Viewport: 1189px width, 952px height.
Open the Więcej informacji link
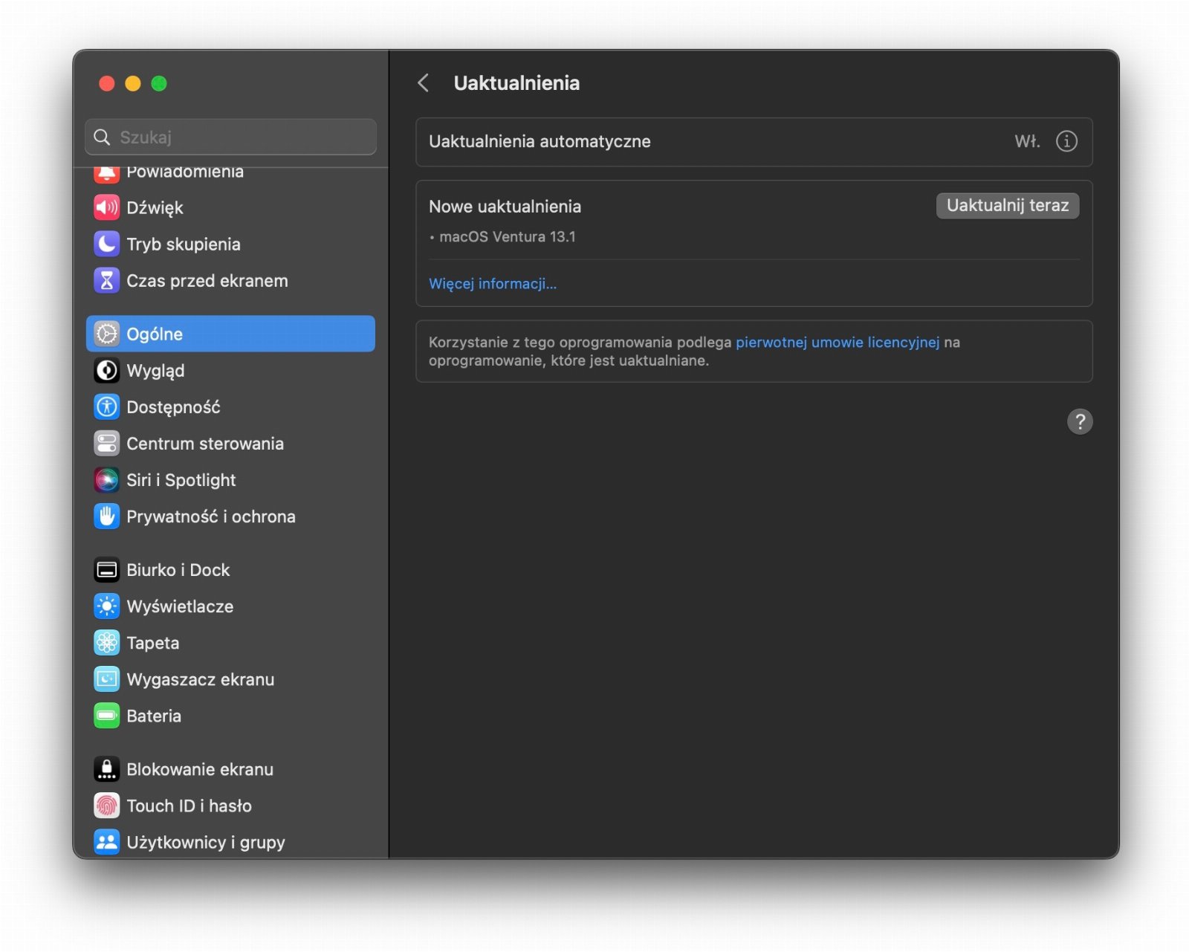pos(493,283)
